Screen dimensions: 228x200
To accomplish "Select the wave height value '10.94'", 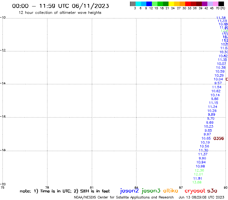I will pyautogui.click(x=201, y=162).
